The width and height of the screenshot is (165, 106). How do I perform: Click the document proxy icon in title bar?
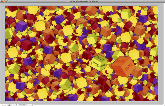[x=68, y=1]
